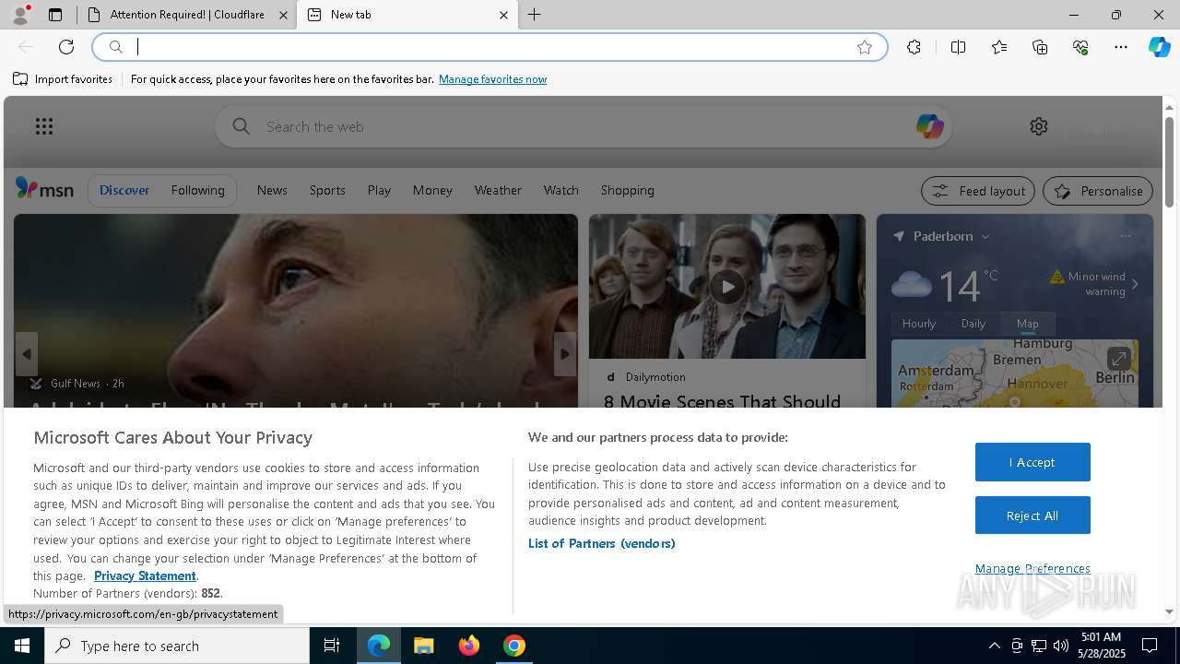The width and height of the screenshot is (1180, 664).
Task: Open the Watch section
Action: click(561, 190)
